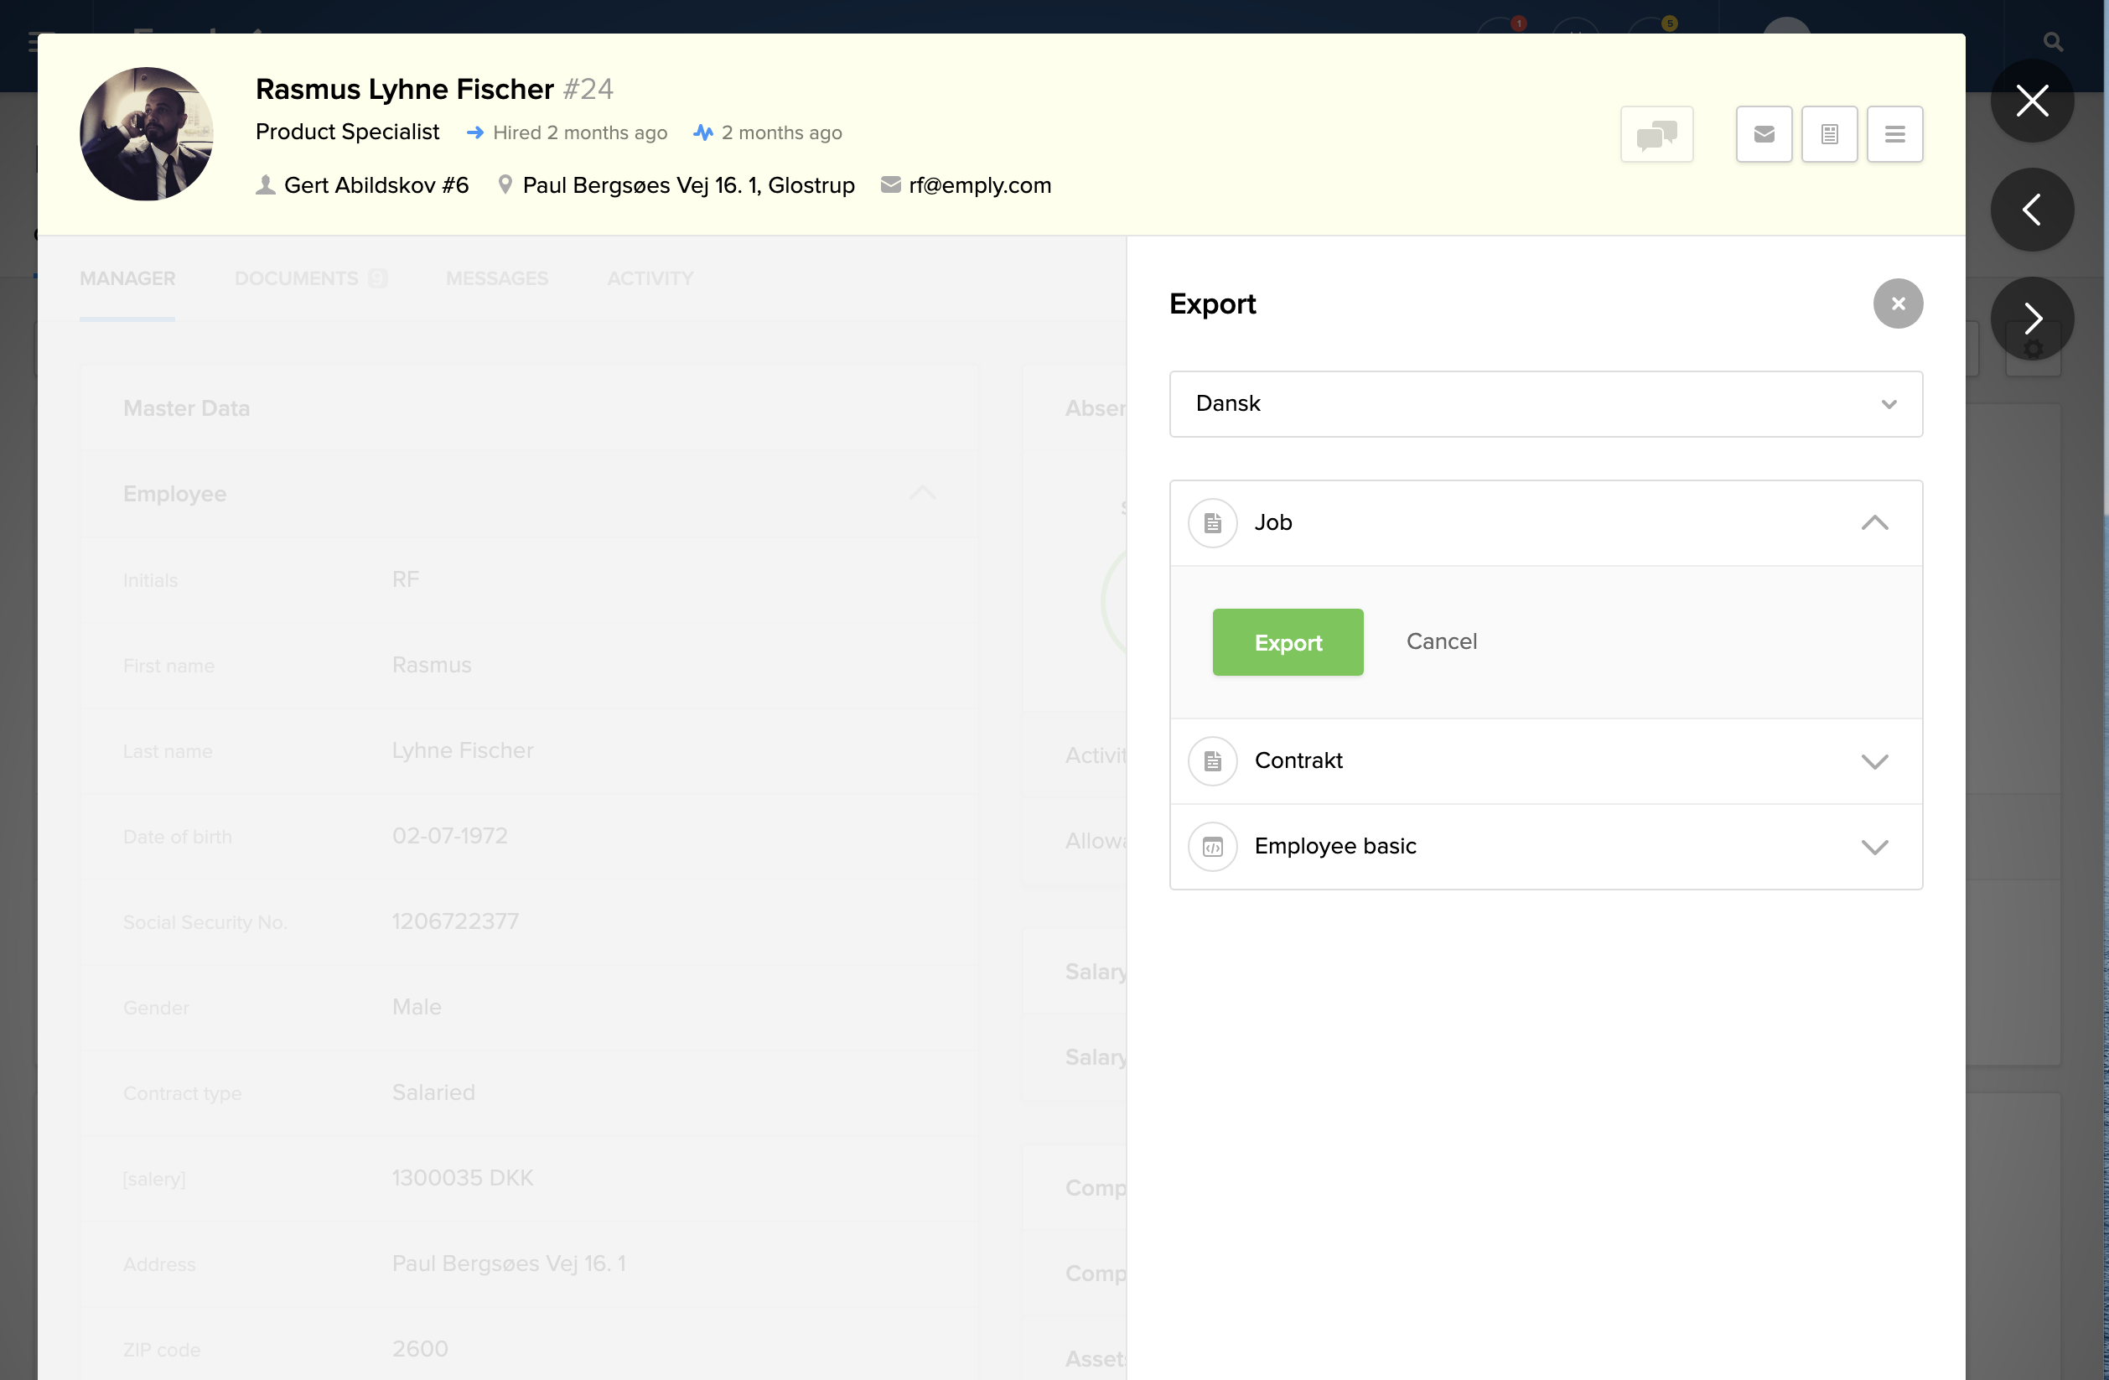Close the Export panel with gray X
The width and height of the screenshot is (2109, 1380).
1897,304
